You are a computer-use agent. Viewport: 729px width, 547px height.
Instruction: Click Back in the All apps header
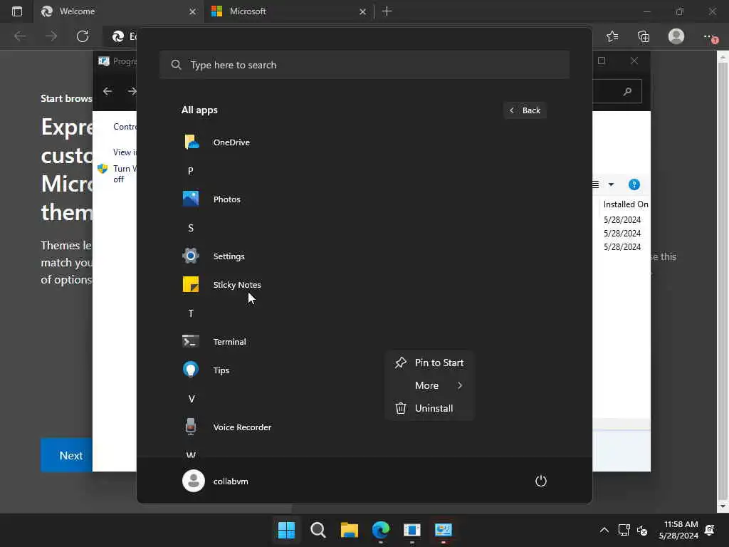[525, 110]
